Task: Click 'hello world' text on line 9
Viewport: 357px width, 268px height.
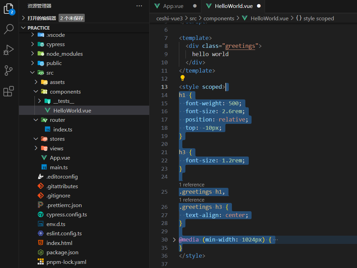Action: (x=210, y=54)
